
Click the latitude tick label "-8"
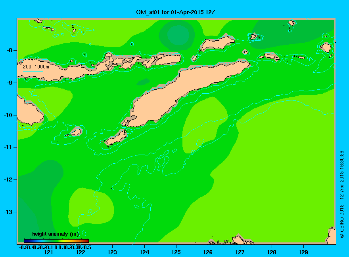(x=10, y=50)
